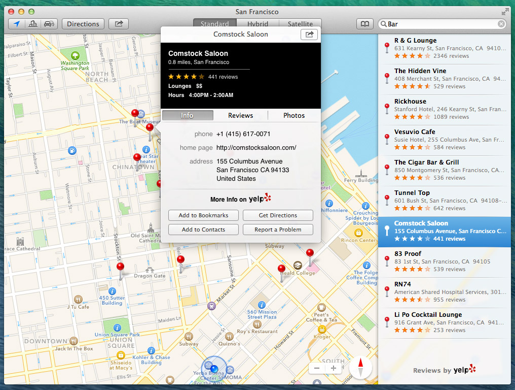The width and height of the screenshot is (515, 390).
Task: Click the J Tu Cafe restaurant icon
Action: (x=78, y=300)
